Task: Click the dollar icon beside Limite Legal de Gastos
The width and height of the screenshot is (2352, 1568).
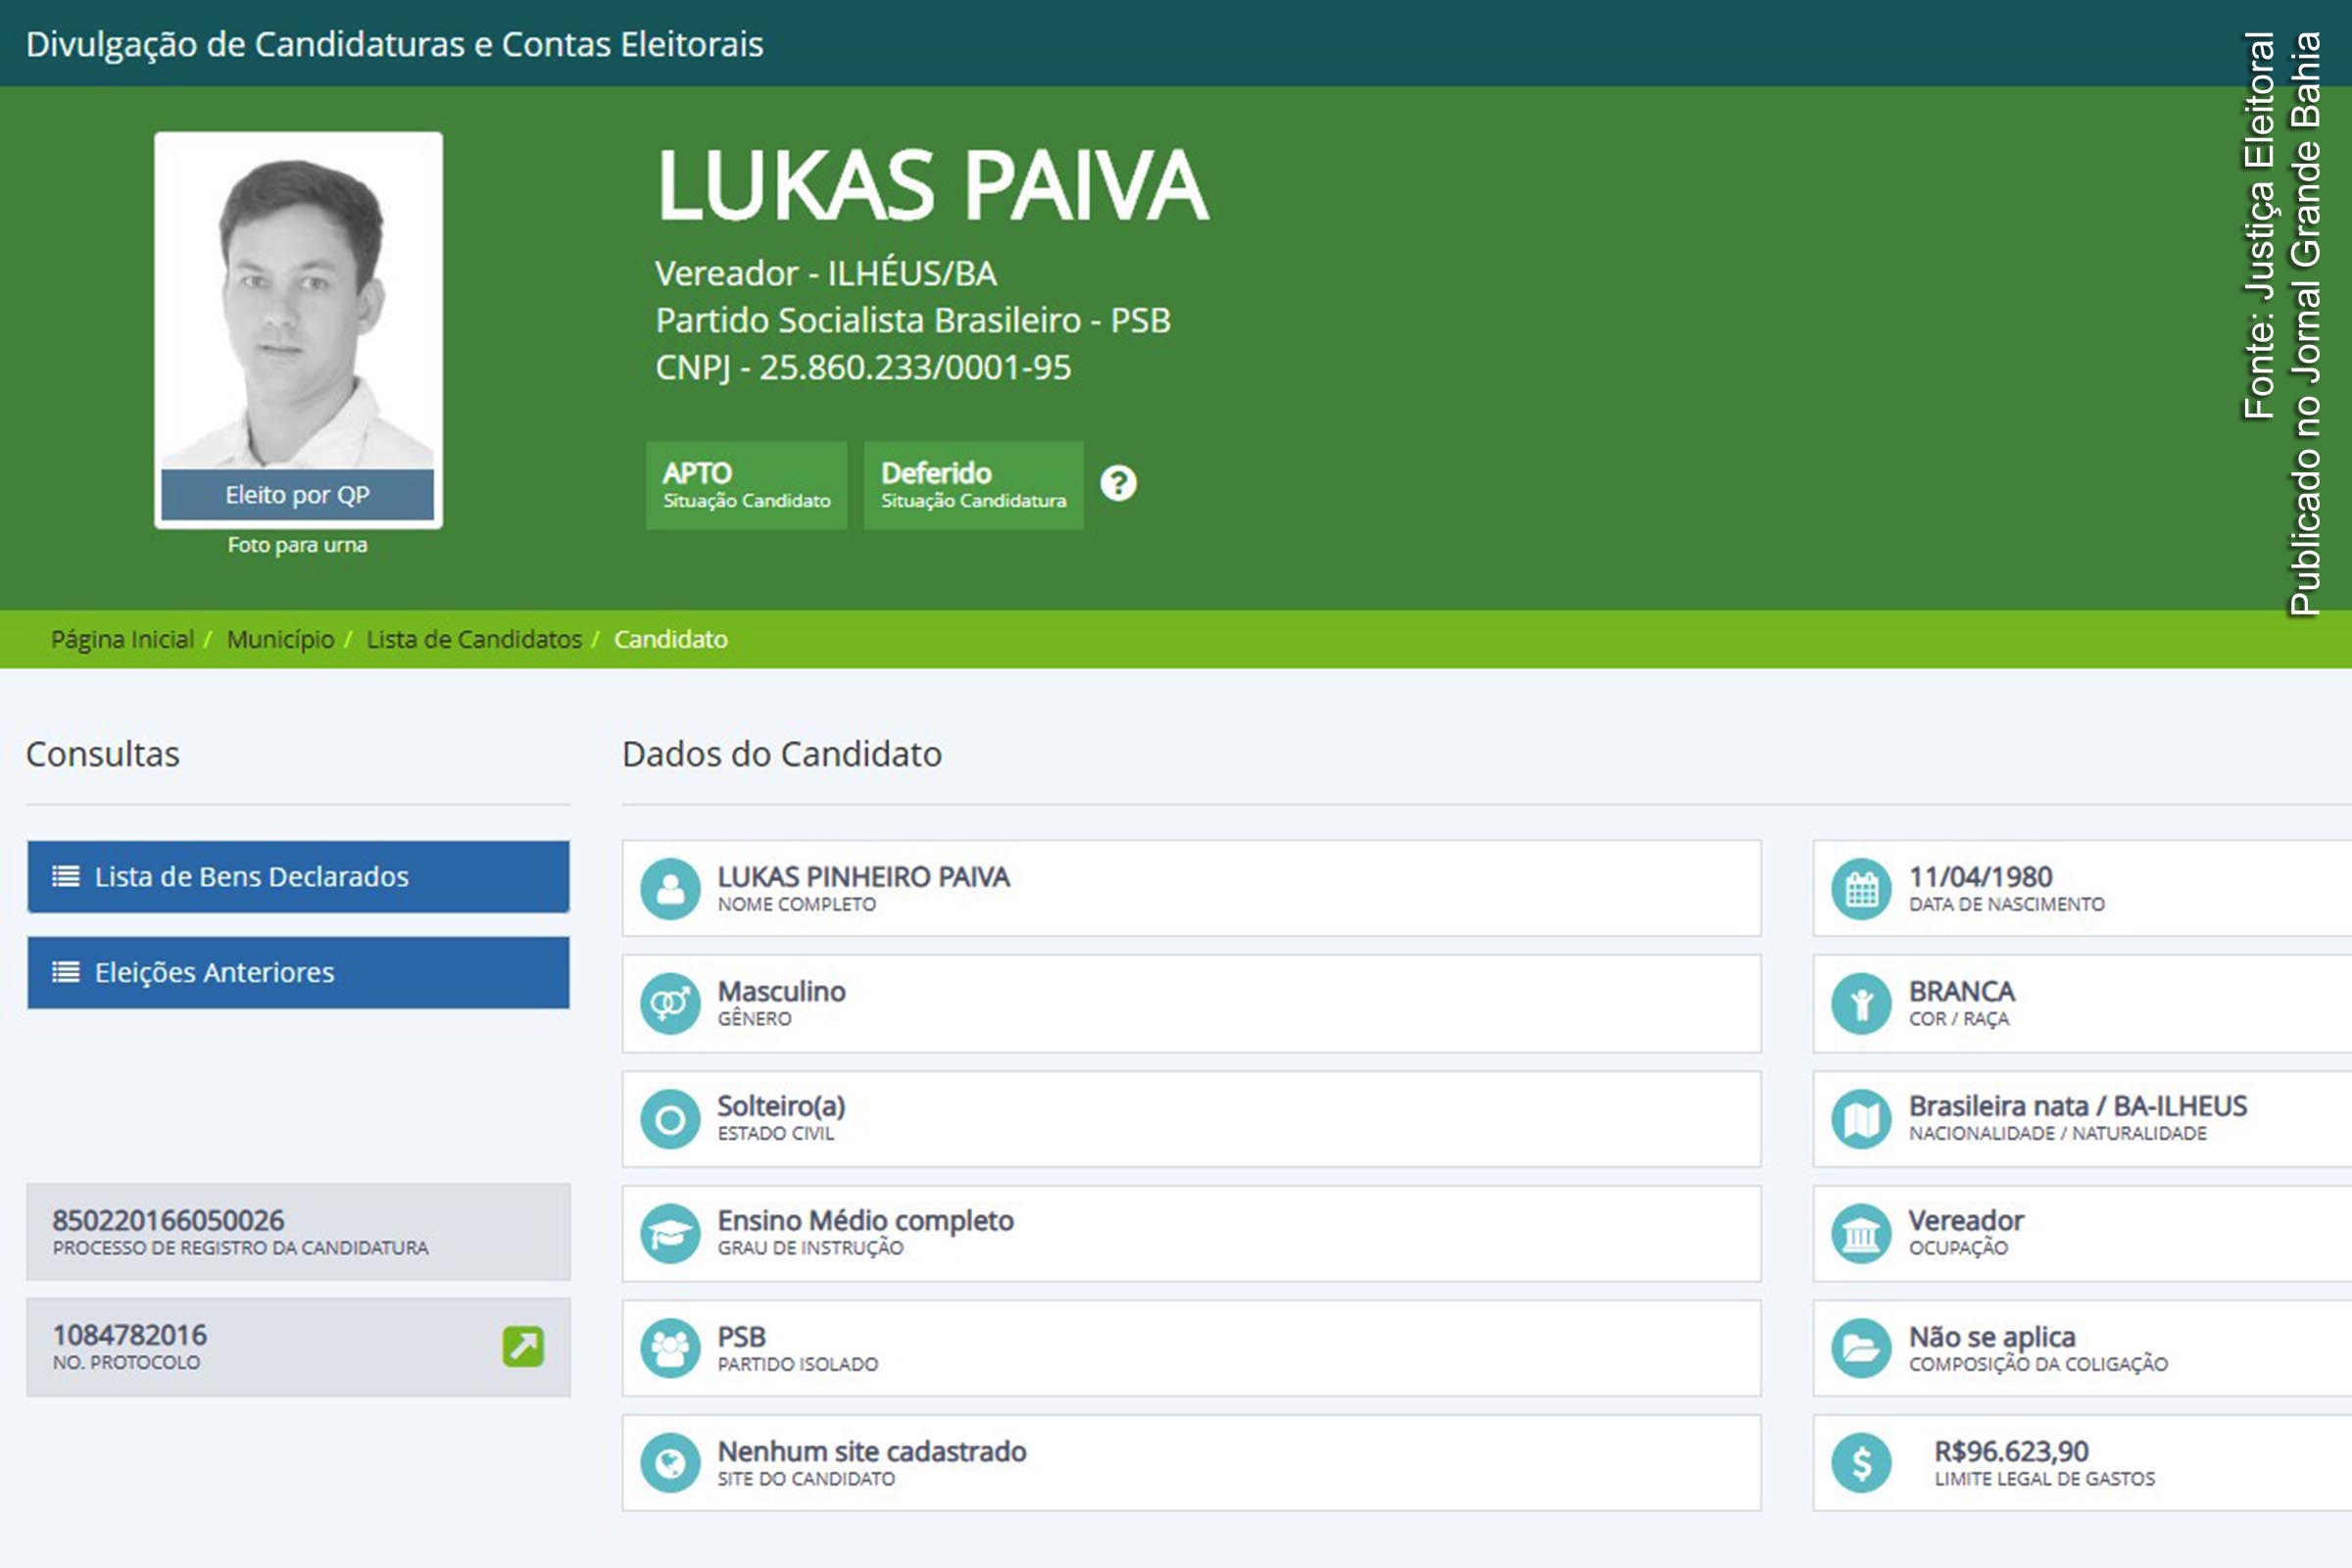Action: [1861, 1463]
